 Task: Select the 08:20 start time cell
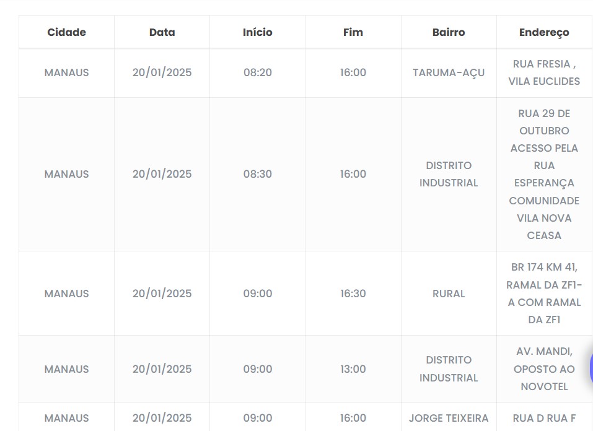(257, 72)
